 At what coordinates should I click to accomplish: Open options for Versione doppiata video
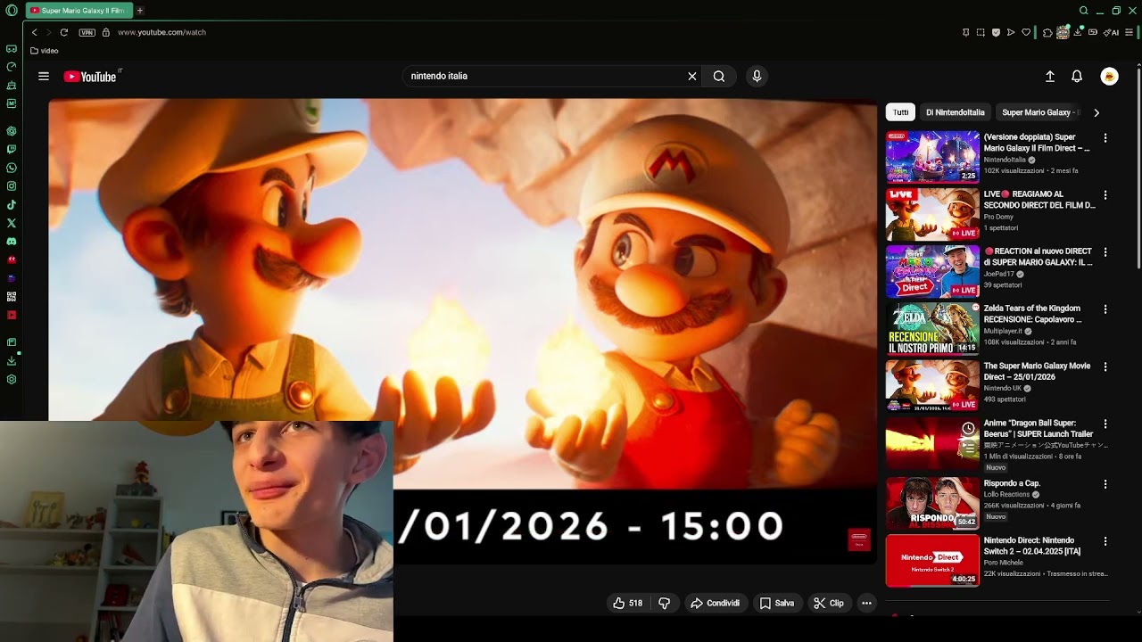(1105, 138)
